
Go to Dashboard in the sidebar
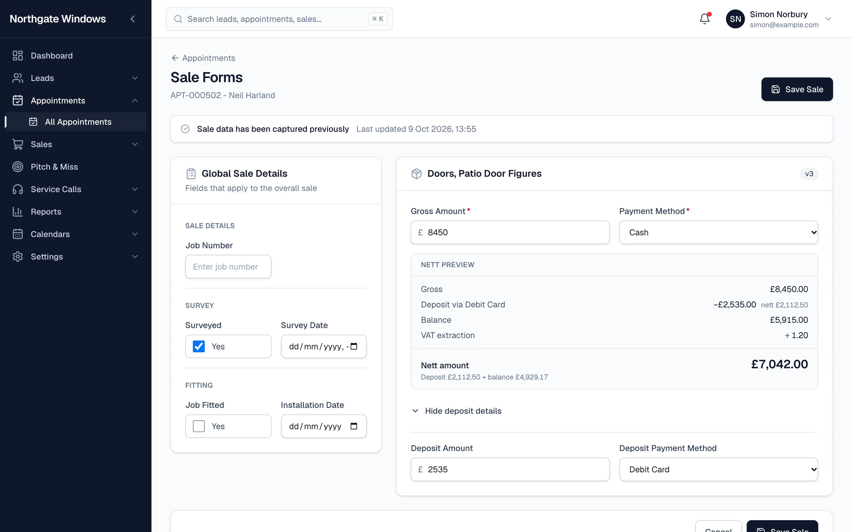click(76, 56)
